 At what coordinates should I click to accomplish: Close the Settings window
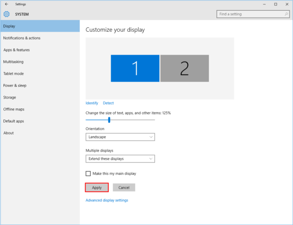287,4
